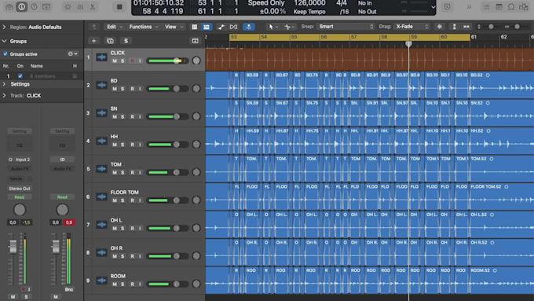Open the Mixer icon in control bar
This screenshot has width=534, height=301.
(80, 7)
